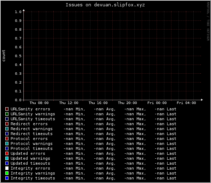Click the Redirect errors legend swatch

pyautogui.click(x=7, y=124)
